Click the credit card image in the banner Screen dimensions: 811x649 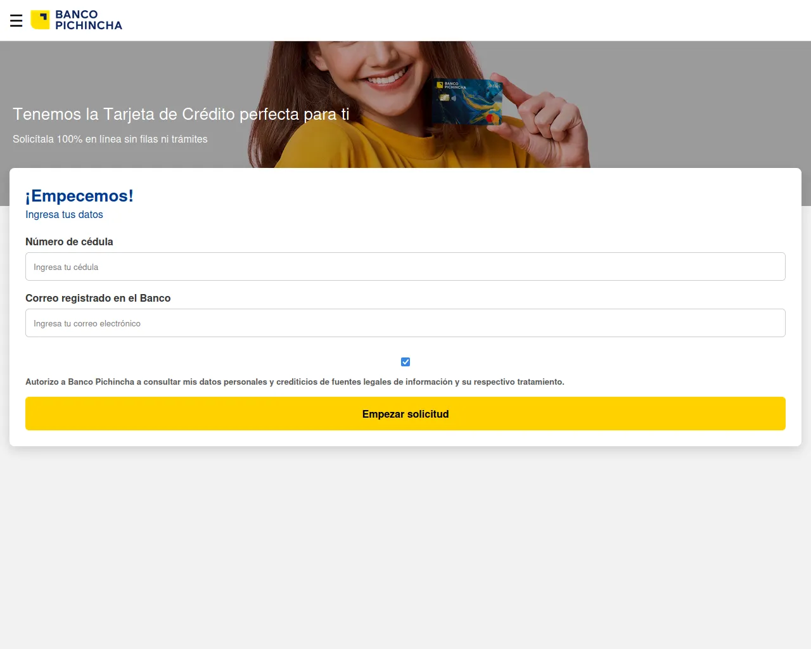point(468,103)
